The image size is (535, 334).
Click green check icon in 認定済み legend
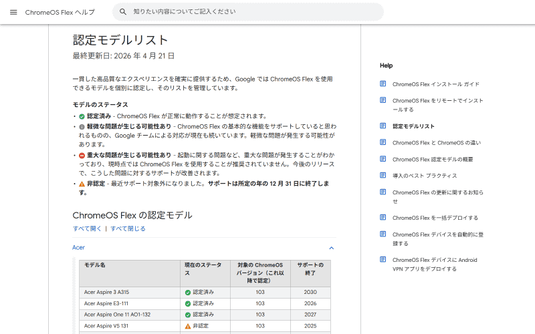(82, 116)
